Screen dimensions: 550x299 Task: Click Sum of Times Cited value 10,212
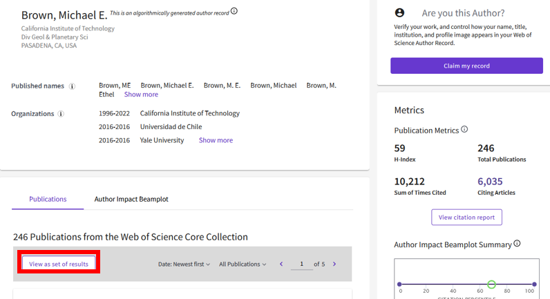(409, 182)
